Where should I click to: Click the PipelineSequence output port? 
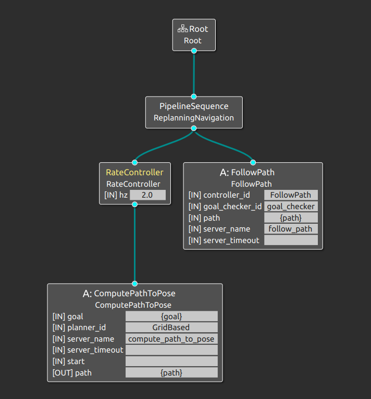tap(194, 128)
